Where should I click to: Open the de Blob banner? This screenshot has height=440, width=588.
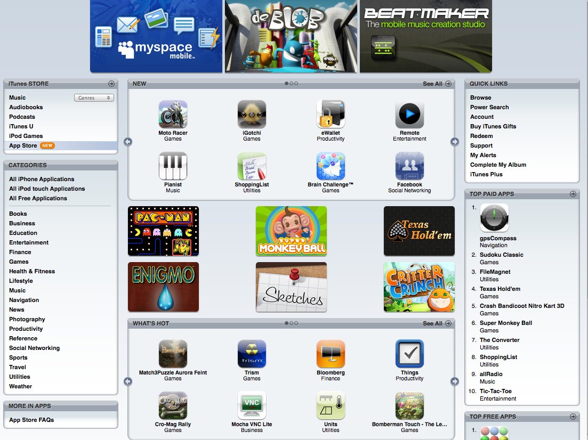pyautogui.click(x=291, y=36)
